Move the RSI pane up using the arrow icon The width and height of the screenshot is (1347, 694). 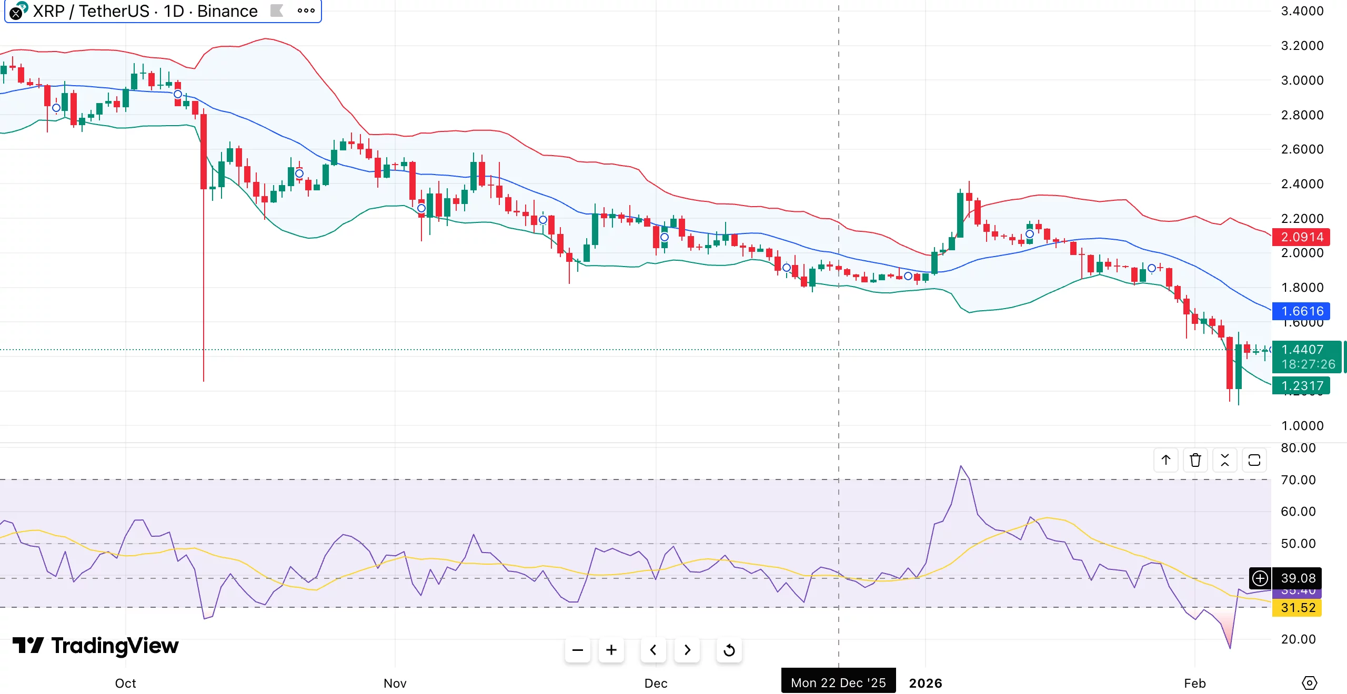1166,460
